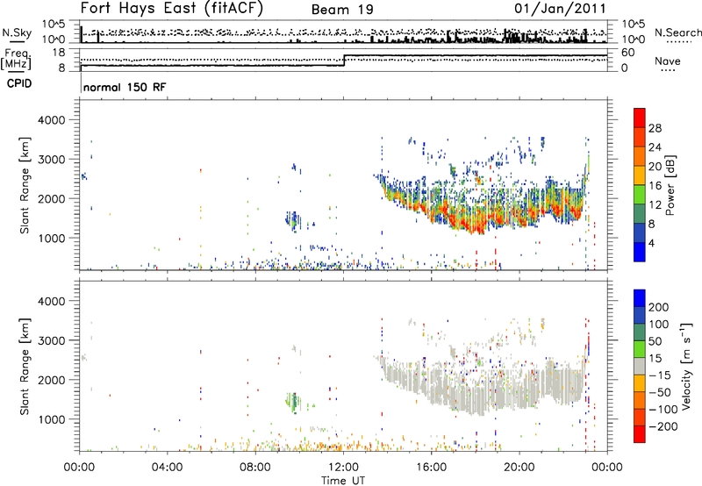Click the green scatter patch near 10:00 in Velocity panel
The width and height of the screenshot is (702, 486).
coord(293,402)
